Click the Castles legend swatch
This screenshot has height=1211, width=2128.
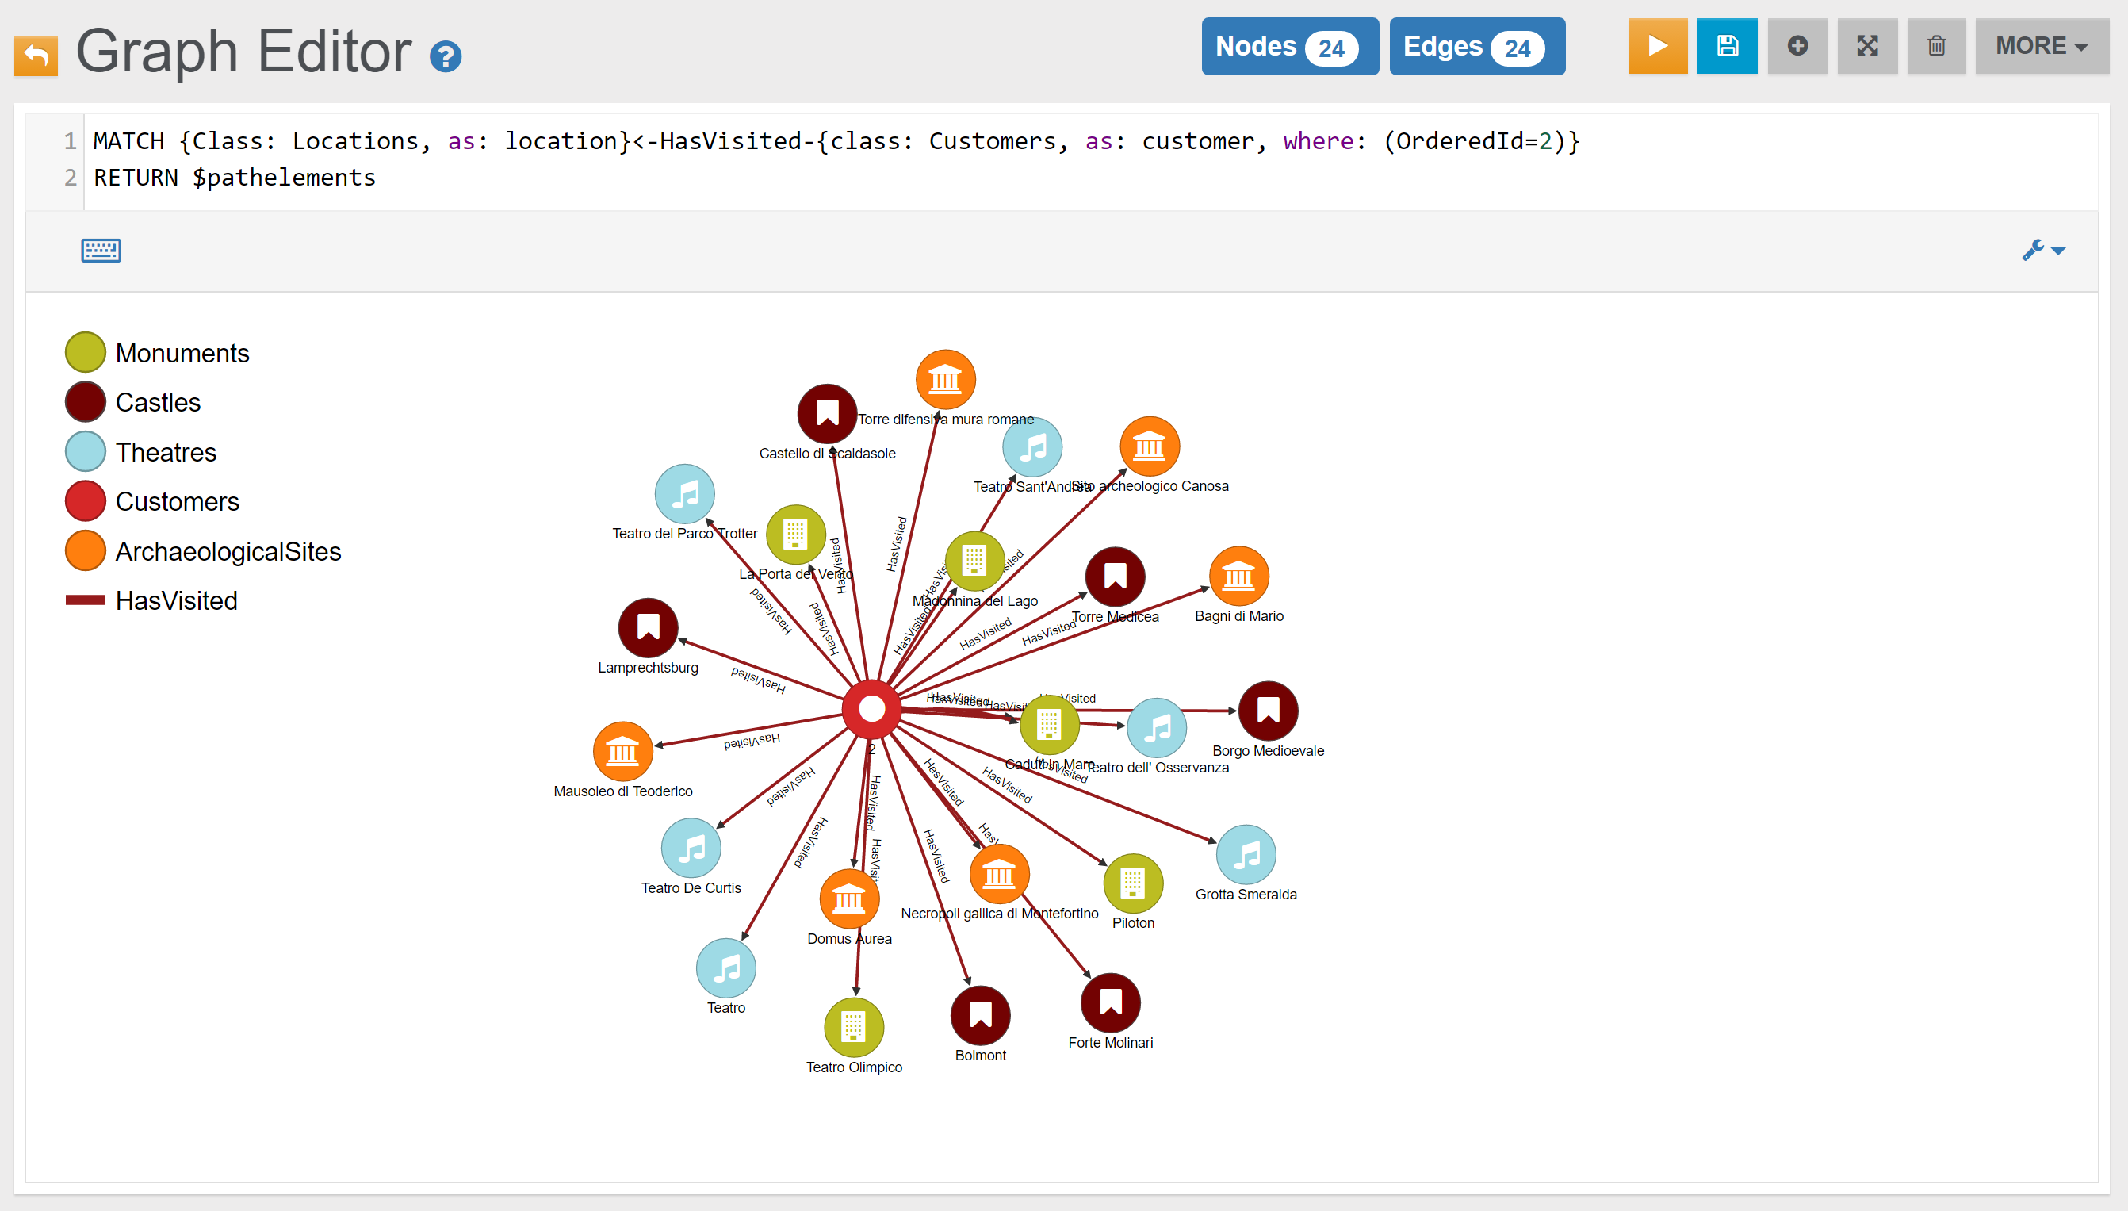tap(85, 403)
